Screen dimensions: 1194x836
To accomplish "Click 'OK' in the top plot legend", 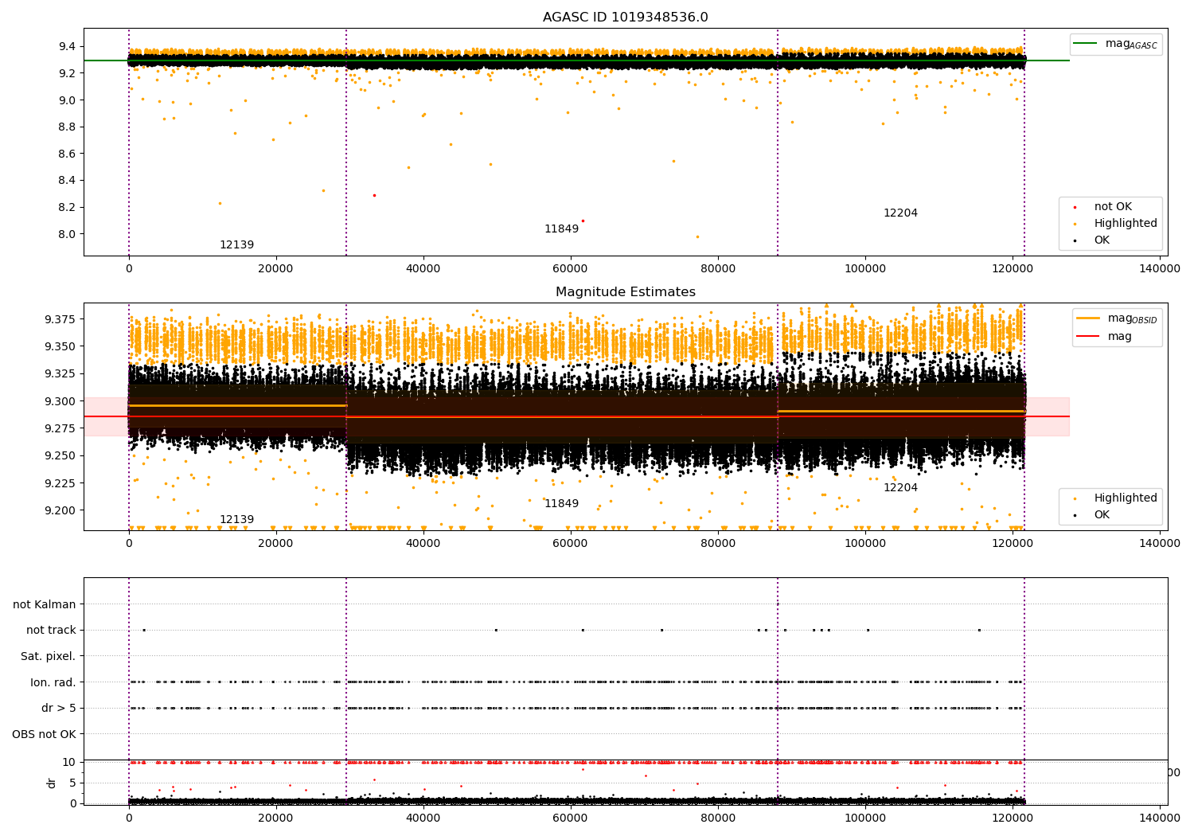I will [x=1102, y=240].
